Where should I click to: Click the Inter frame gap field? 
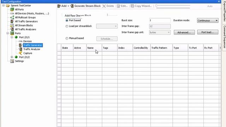coord(160,26)
